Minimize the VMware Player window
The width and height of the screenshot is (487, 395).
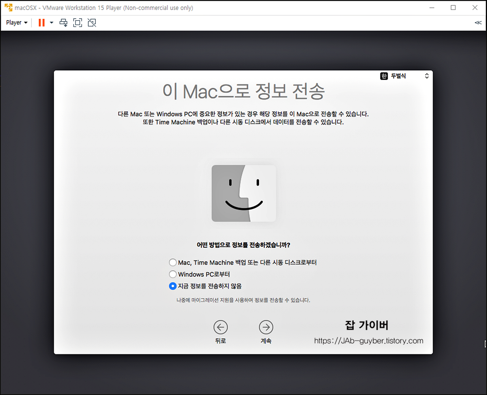click(x=432, y=8)
